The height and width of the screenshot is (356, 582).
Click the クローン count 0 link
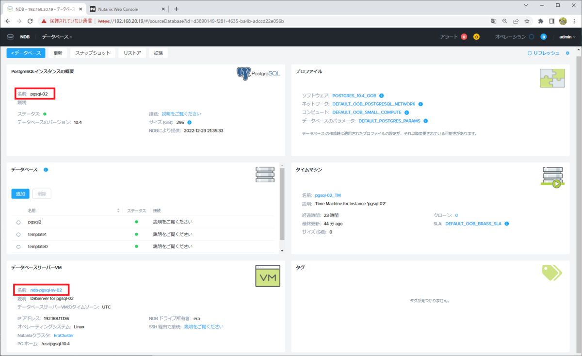(456, 215)
